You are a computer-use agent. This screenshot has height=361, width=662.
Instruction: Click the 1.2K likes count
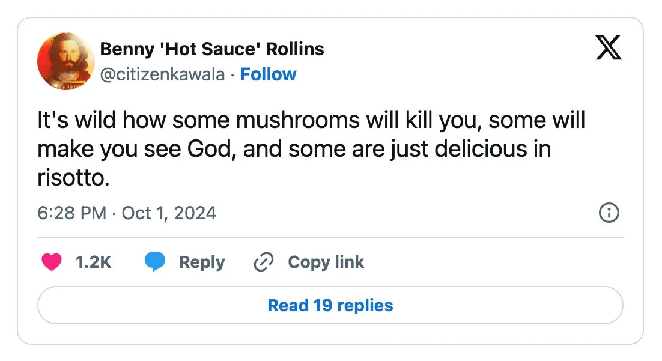[x=93, y=262]
